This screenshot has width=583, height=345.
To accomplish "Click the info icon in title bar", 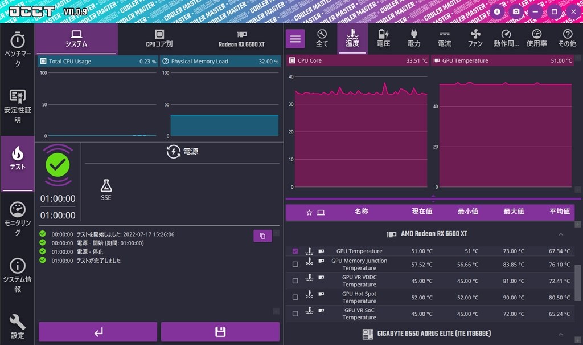I will click(x=497, y=11).
